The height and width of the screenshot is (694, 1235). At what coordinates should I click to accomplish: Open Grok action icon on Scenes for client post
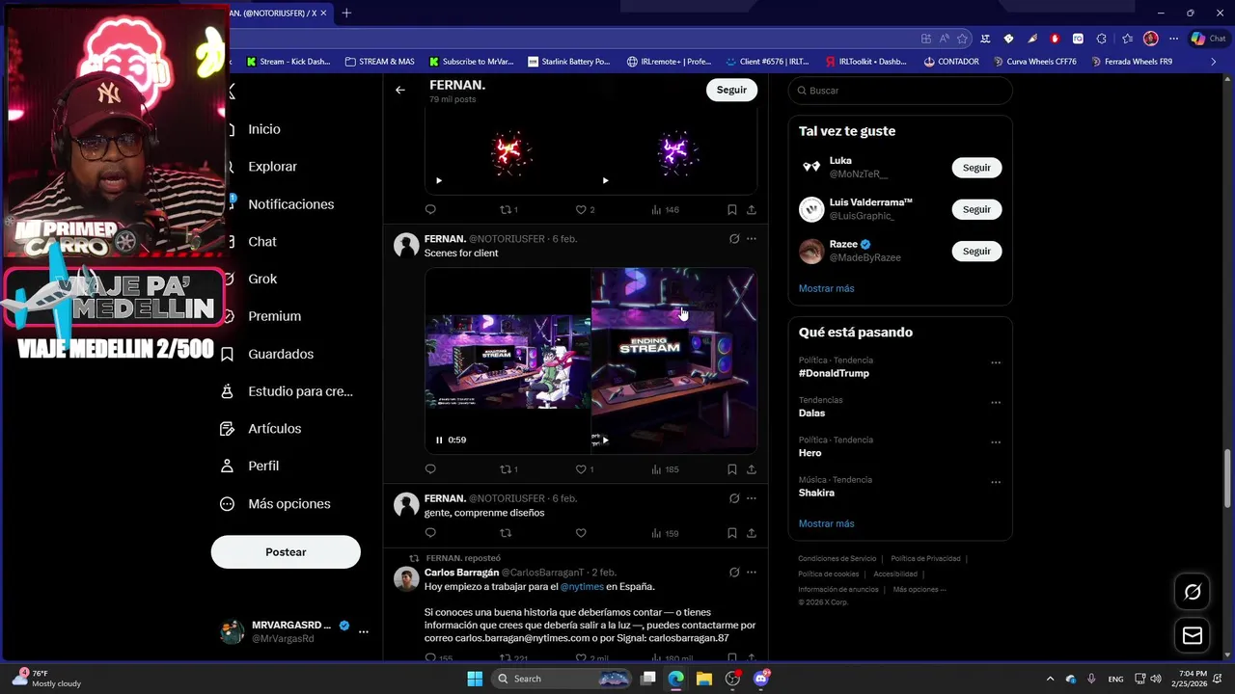pos(734,238)
